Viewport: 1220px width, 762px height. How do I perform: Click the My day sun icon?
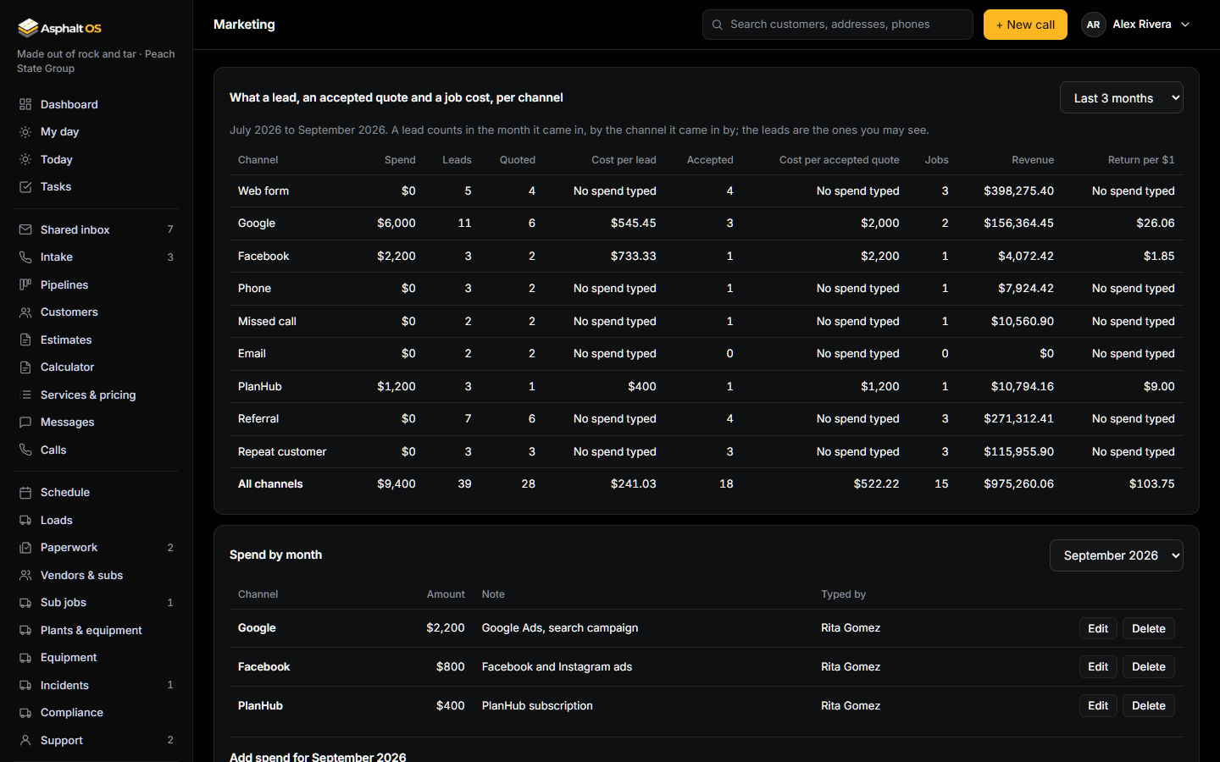pos(25,132)
